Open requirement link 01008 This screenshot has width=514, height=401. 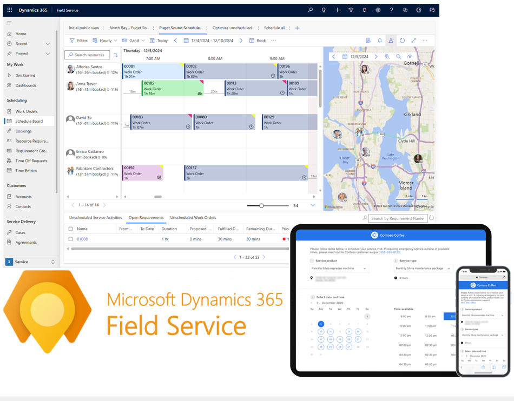pos(82,239)
